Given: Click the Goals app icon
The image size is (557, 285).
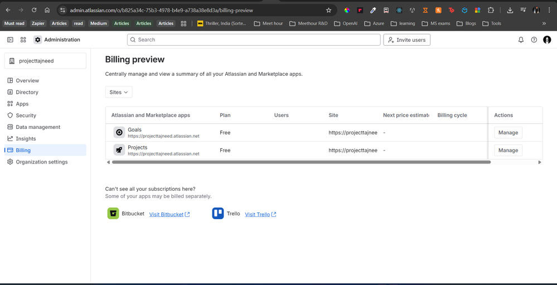Looking at the screenshot, I should (119, 133).
